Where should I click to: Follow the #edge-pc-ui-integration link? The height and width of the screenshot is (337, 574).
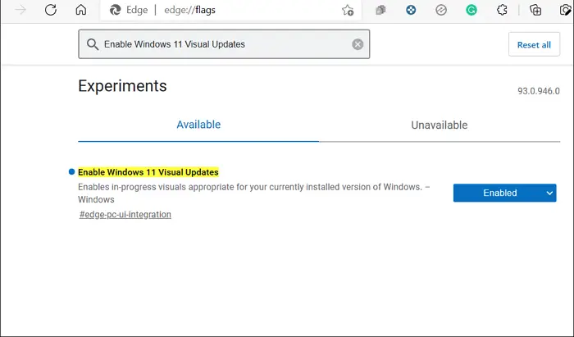click(x=125, y=215)
